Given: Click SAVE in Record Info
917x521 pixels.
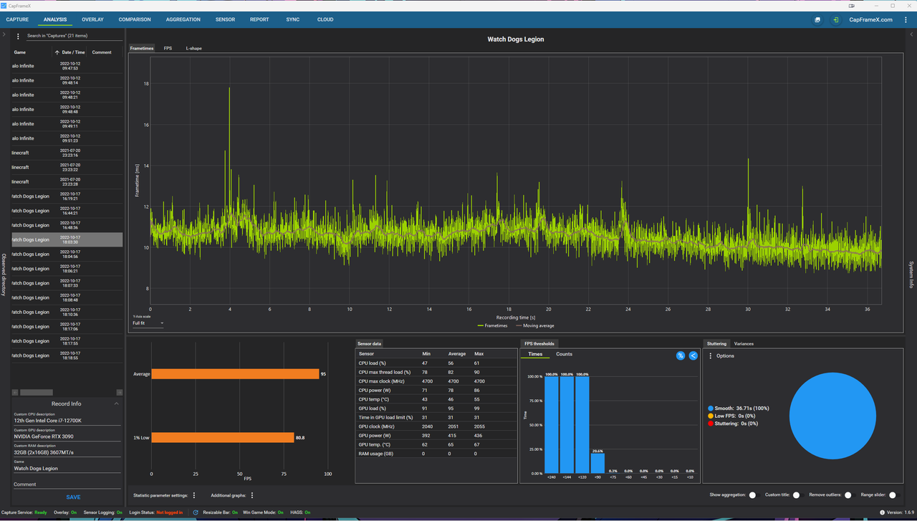Looking at the screenshot, I should [73, 497].
